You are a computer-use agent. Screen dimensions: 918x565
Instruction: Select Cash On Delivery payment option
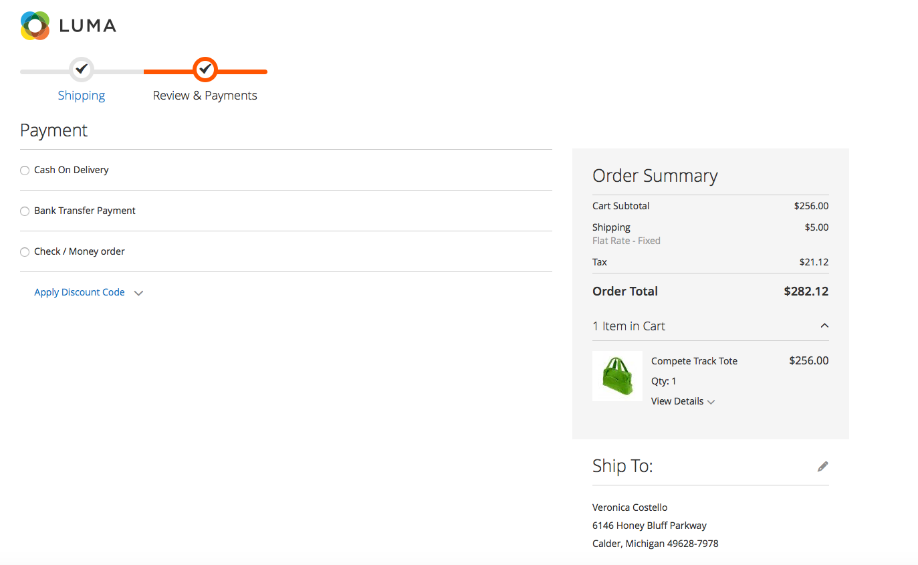click(x=25, y=171)
